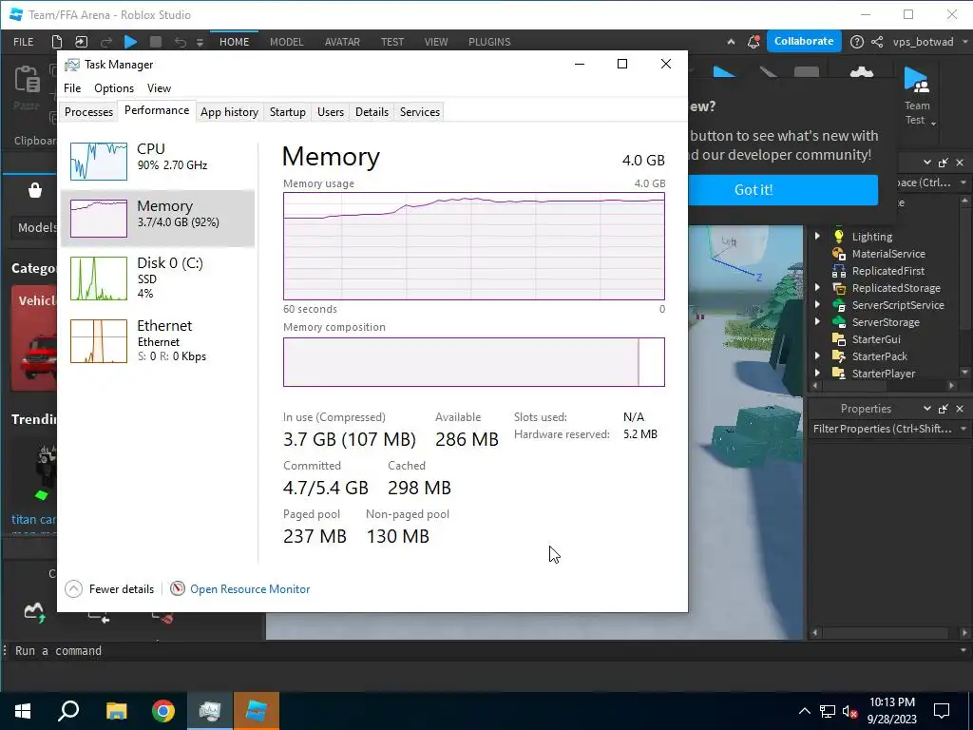The width and height of the screenshot is (973, 730).
Task: Click the Resource Monitor icon
Action: coord(178,588)
